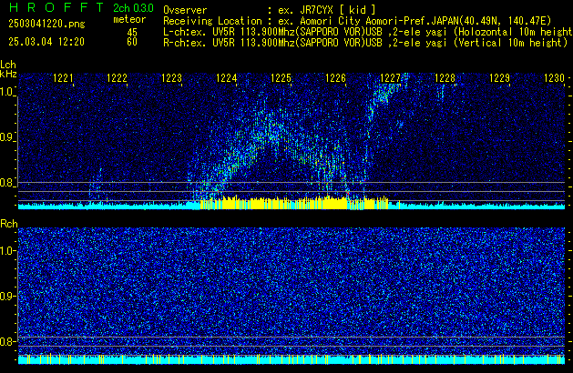Image resolution: width=573 pixels, height=373 pixels.
Task: Click the meteor label
Action: pyautogui.click(x=129, y=19)
